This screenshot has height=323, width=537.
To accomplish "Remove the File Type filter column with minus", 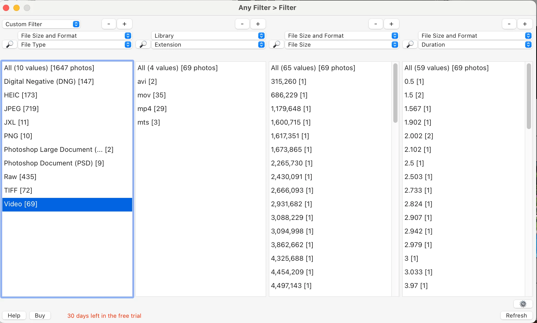I will click(109, 24).
